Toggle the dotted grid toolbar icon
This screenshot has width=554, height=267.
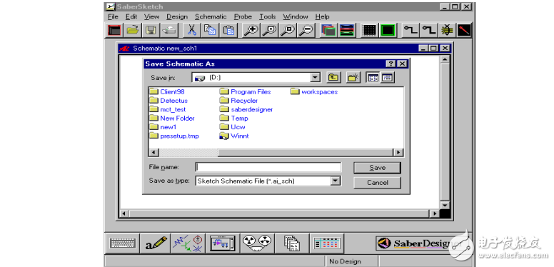369,31
